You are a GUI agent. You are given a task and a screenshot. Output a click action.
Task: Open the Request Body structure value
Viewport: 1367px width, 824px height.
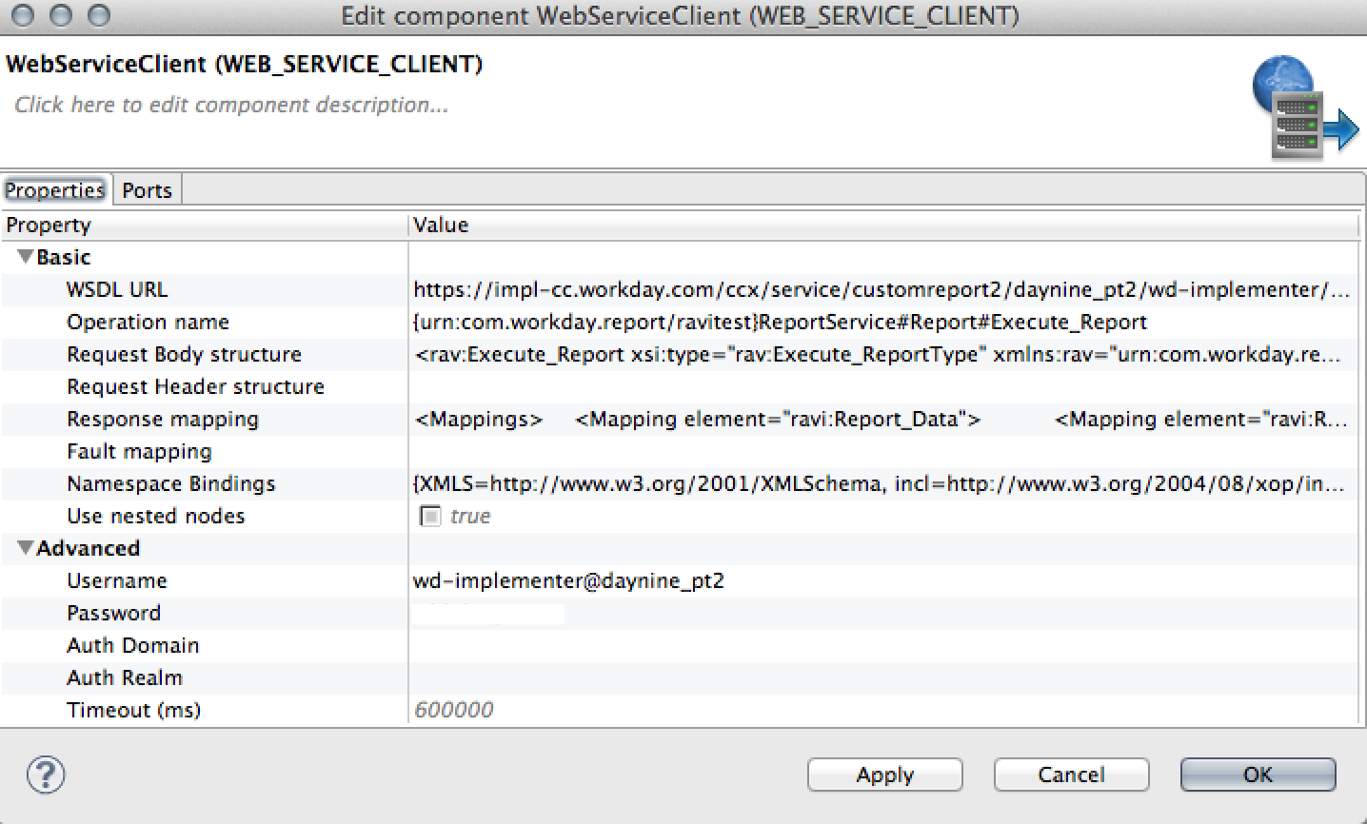click(x=883, y=354)
